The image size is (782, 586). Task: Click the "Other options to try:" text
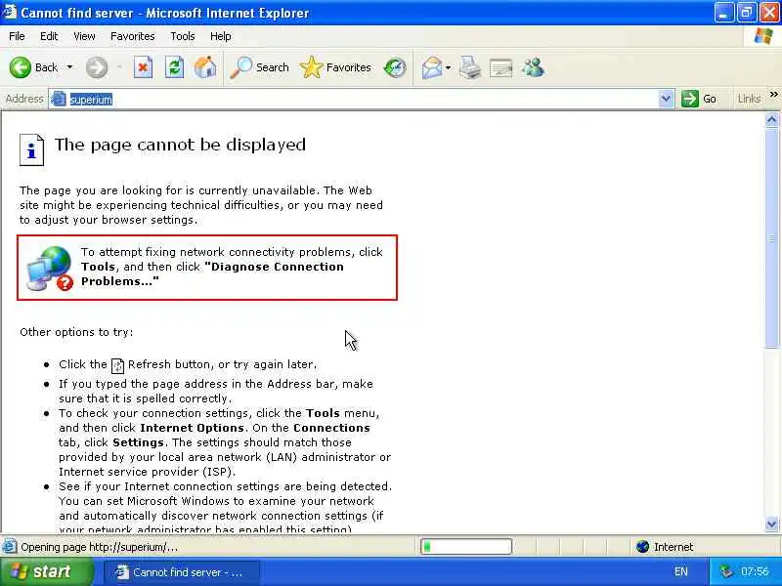click(x=76, y=332)
